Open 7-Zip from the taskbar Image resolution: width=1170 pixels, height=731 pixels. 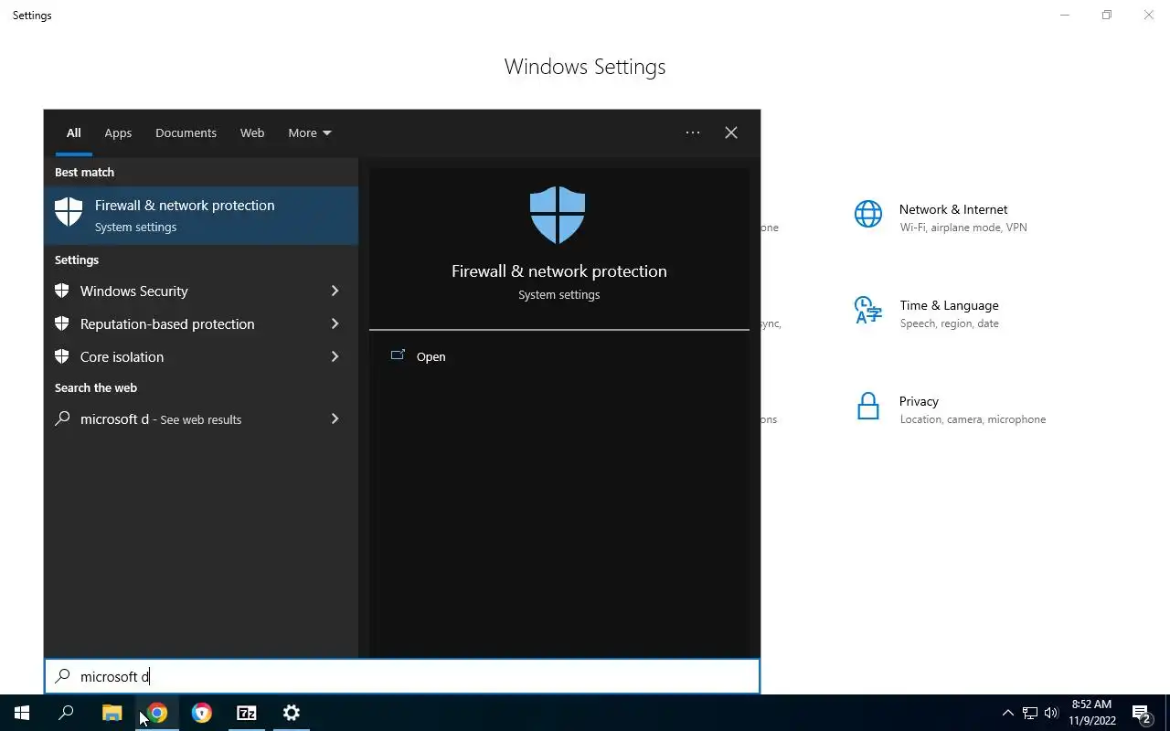[x=247, y=713]
